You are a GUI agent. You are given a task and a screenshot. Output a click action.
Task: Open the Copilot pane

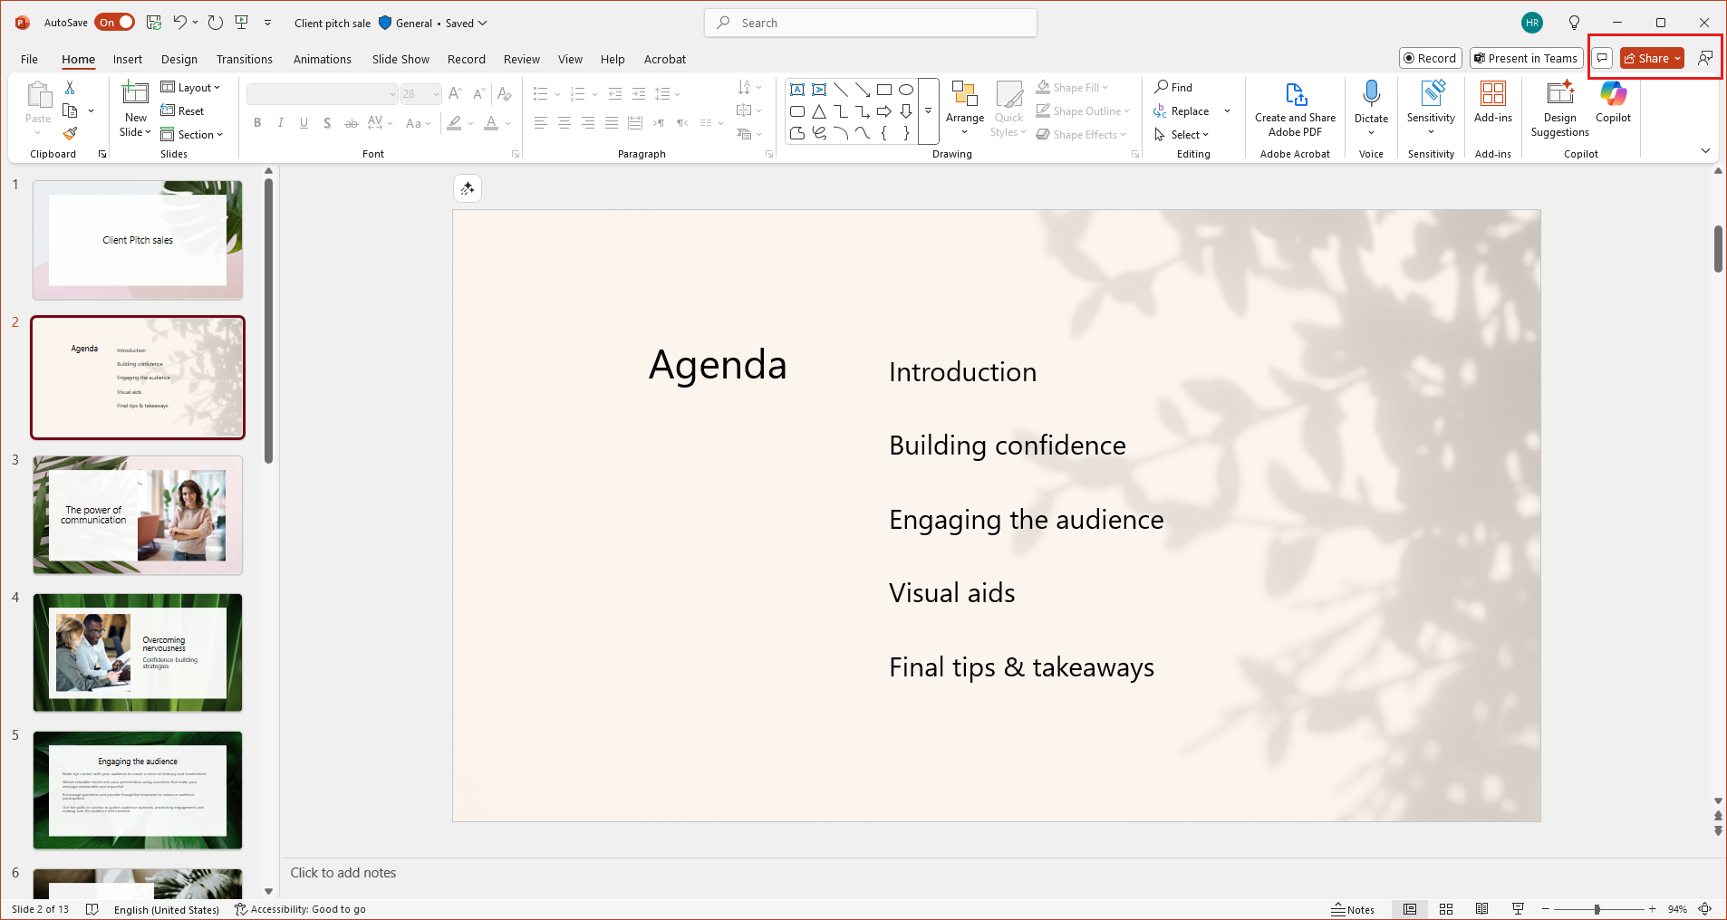[x=1613, y=101]
